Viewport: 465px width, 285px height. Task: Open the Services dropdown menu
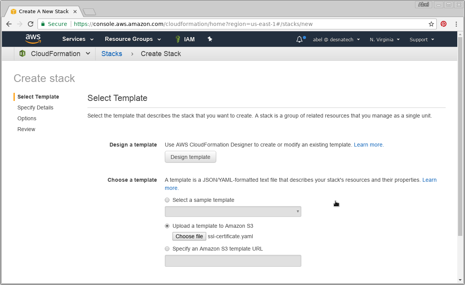click(x=78, y=39)
